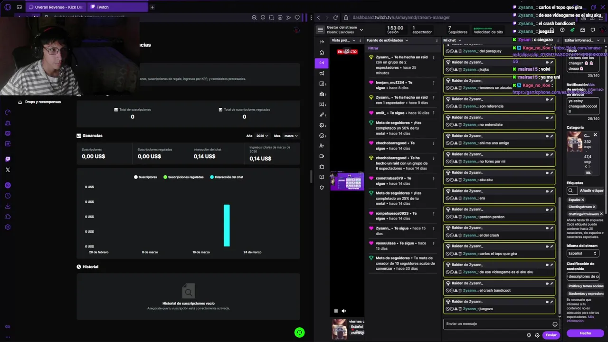This screenshot has width=608, height=342.
Task: Open options menu for the benjam_mc1234 follow activity
Action: (x=433, y=83)
